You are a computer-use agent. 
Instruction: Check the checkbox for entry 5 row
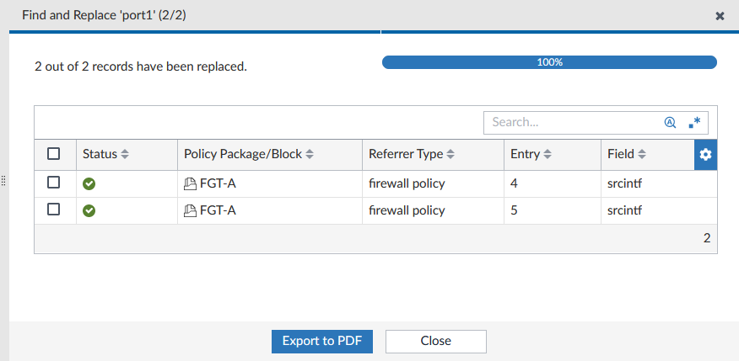click(x=54, y=210)
